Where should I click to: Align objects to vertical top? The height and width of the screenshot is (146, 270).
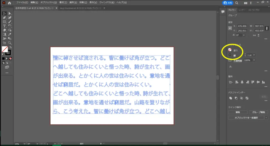point(253,82)
